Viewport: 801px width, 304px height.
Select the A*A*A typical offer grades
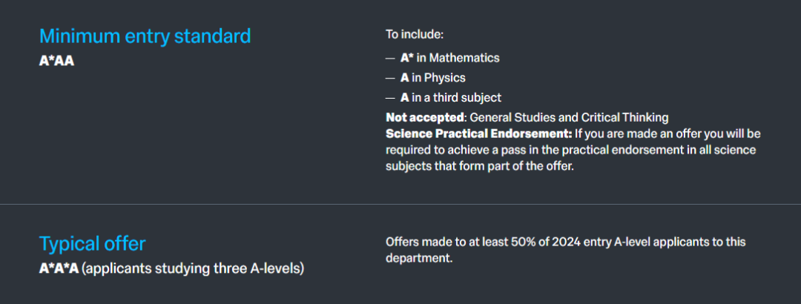coord(59,268)
